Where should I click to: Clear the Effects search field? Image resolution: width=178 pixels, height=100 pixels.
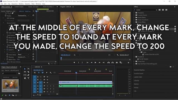(x=156, y=10)
